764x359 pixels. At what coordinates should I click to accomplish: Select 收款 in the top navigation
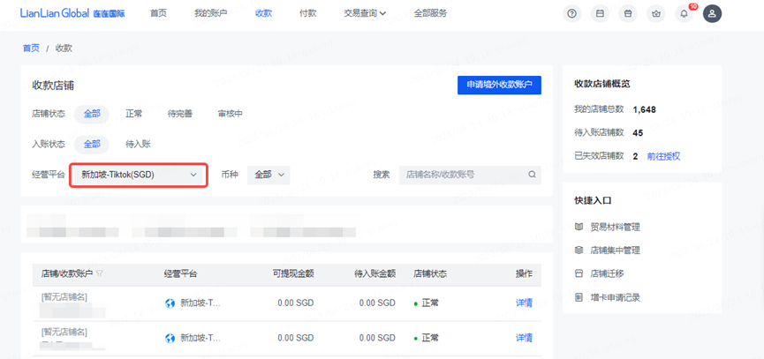tap(263, 13)
